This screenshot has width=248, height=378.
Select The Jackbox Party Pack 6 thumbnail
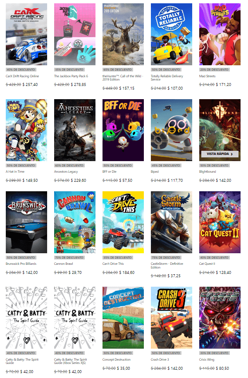[x=75, y=34]
